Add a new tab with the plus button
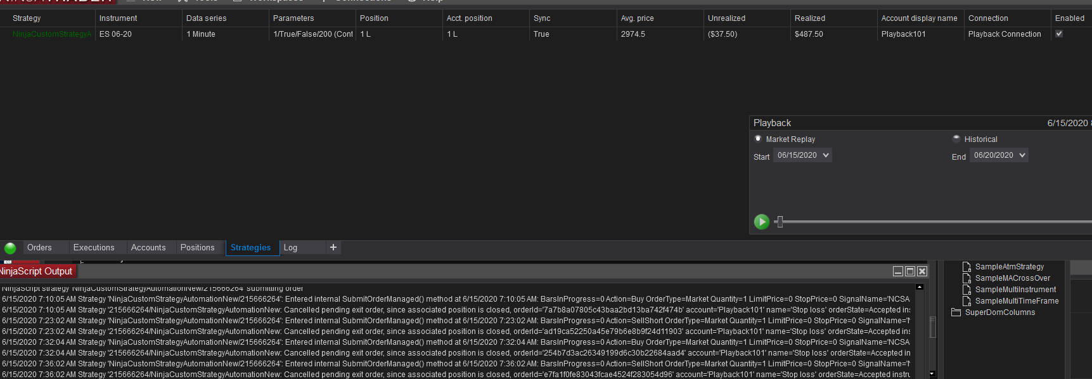Image resolution: width=1092 pixels, height=379 pixels. pos(333,247)
